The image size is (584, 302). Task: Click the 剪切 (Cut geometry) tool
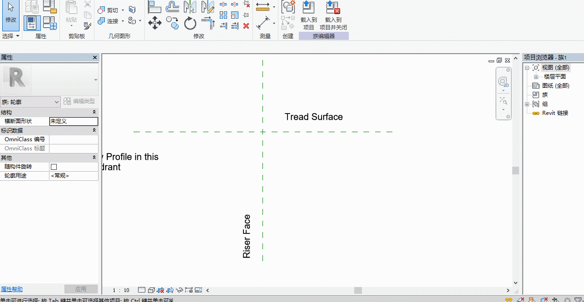109,10
